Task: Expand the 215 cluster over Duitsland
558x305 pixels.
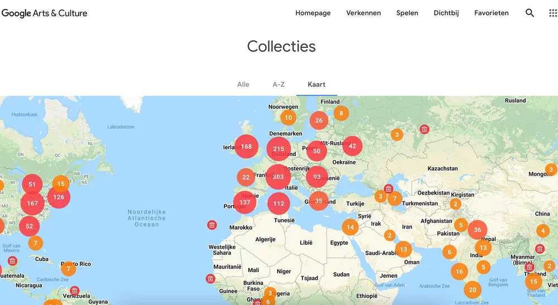Action: [278, 149]
